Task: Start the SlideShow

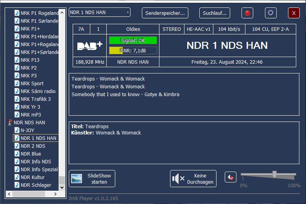Action: tap(92, 179)
